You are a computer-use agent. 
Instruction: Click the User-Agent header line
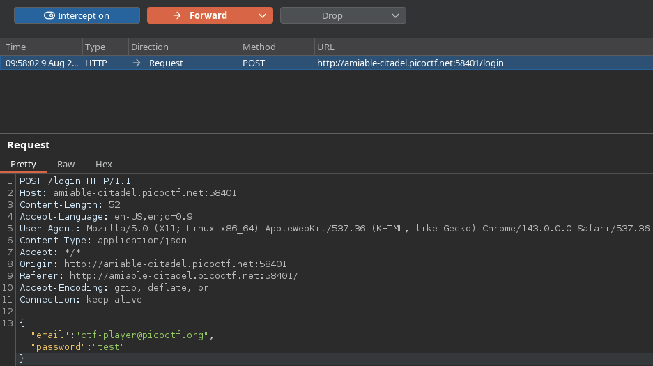point(335,229)
